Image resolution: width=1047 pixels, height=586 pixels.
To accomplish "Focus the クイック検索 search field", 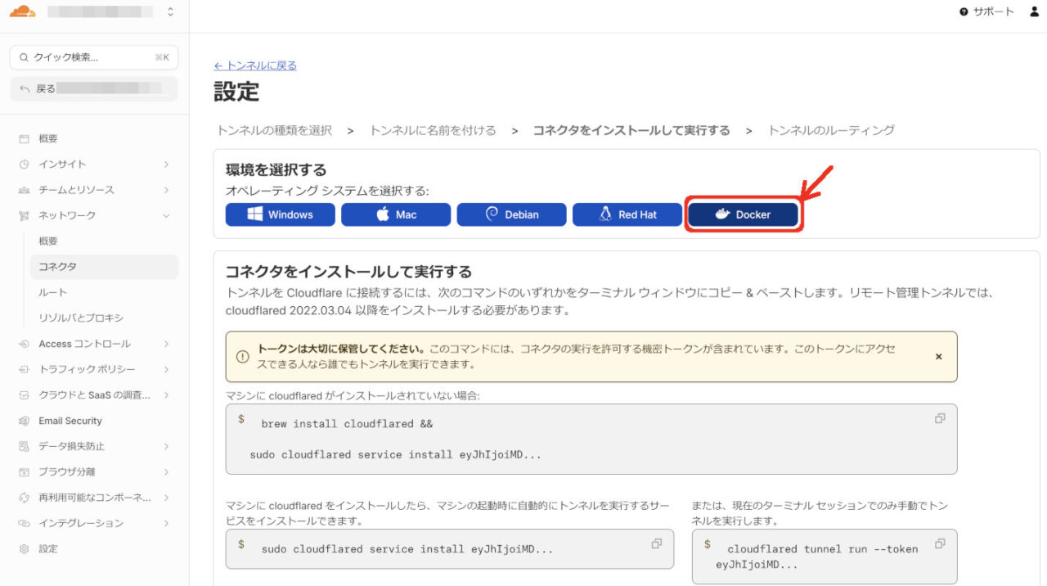I will click(x=94, y=57).
